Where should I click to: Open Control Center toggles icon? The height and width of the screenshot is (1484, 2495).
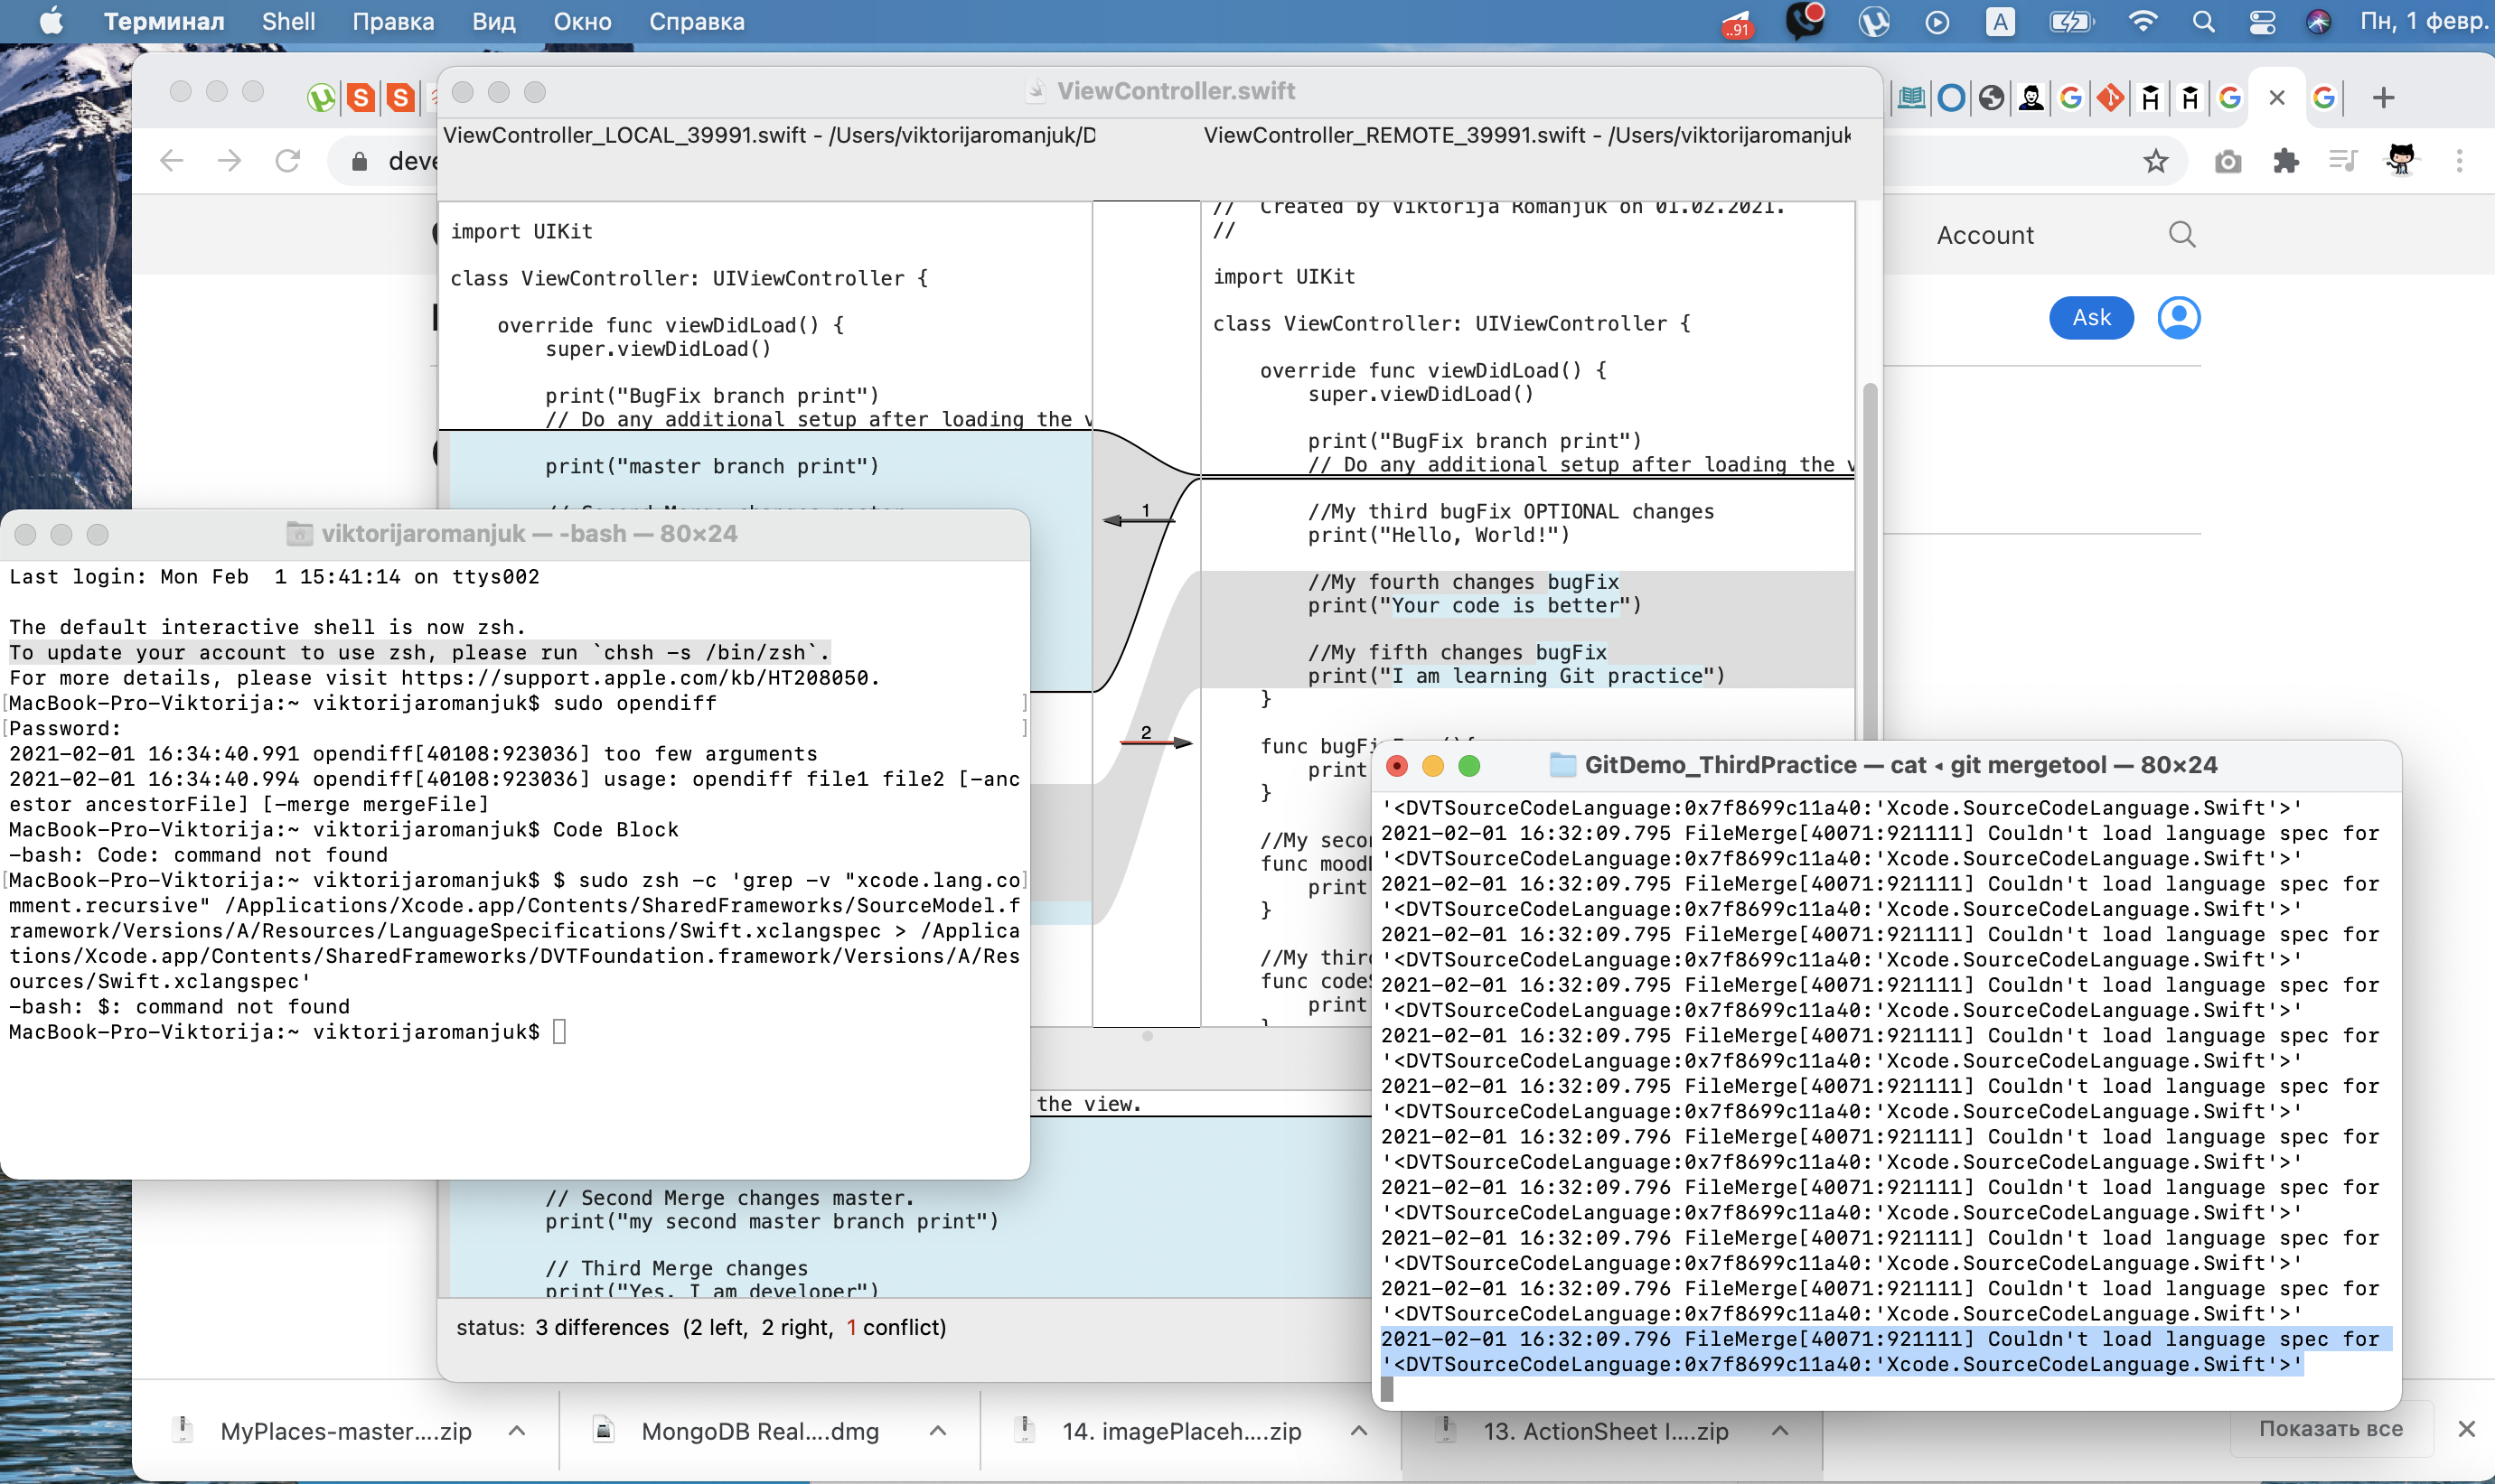pyautogui.click(x=2262, y=21)
